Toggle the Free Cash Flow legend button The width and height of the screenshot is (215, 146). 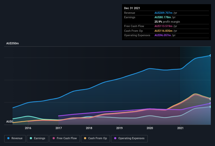(65, 138)
